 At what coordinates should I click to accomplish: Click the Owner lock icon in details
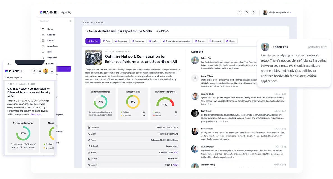pyautogui.click(x=89, y=159)
